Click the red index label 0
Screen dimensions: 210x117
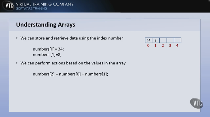coord(148,46)
